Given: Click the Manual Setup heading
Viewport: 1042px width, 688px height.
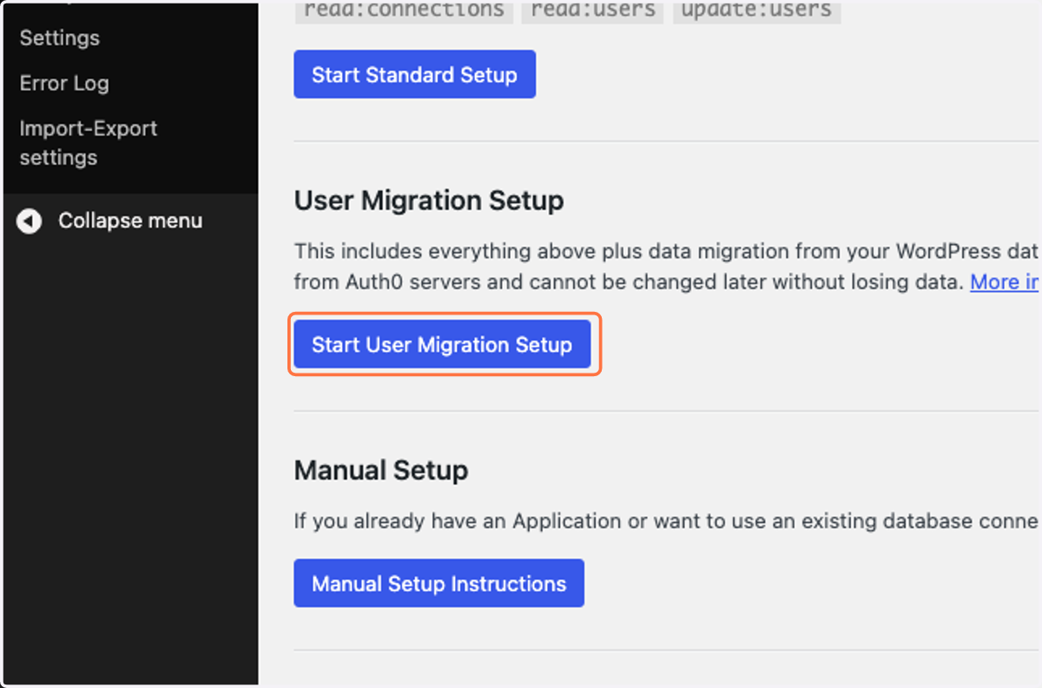Looking at the screenshot, I should pyautogui.click(x=381, y=471).
